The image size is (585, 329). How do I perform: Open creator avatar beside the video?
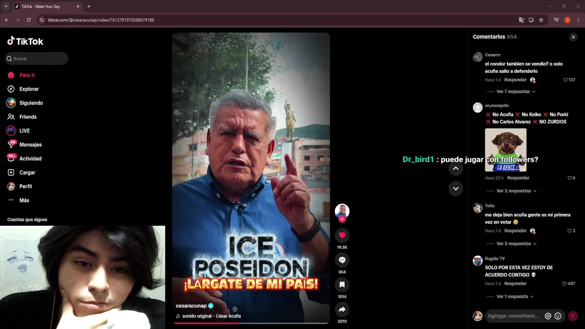(342, 211)
